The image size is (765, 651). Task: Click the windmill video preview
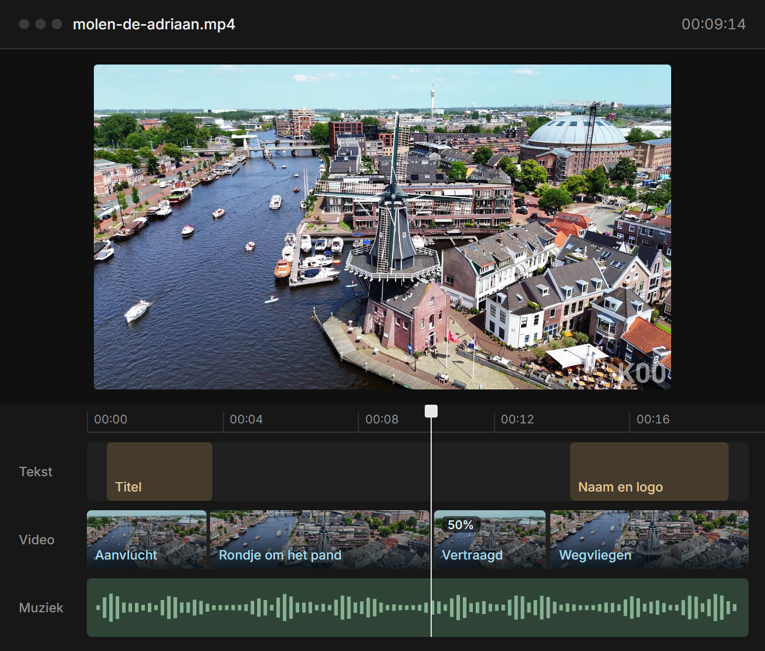pos(382,227)
